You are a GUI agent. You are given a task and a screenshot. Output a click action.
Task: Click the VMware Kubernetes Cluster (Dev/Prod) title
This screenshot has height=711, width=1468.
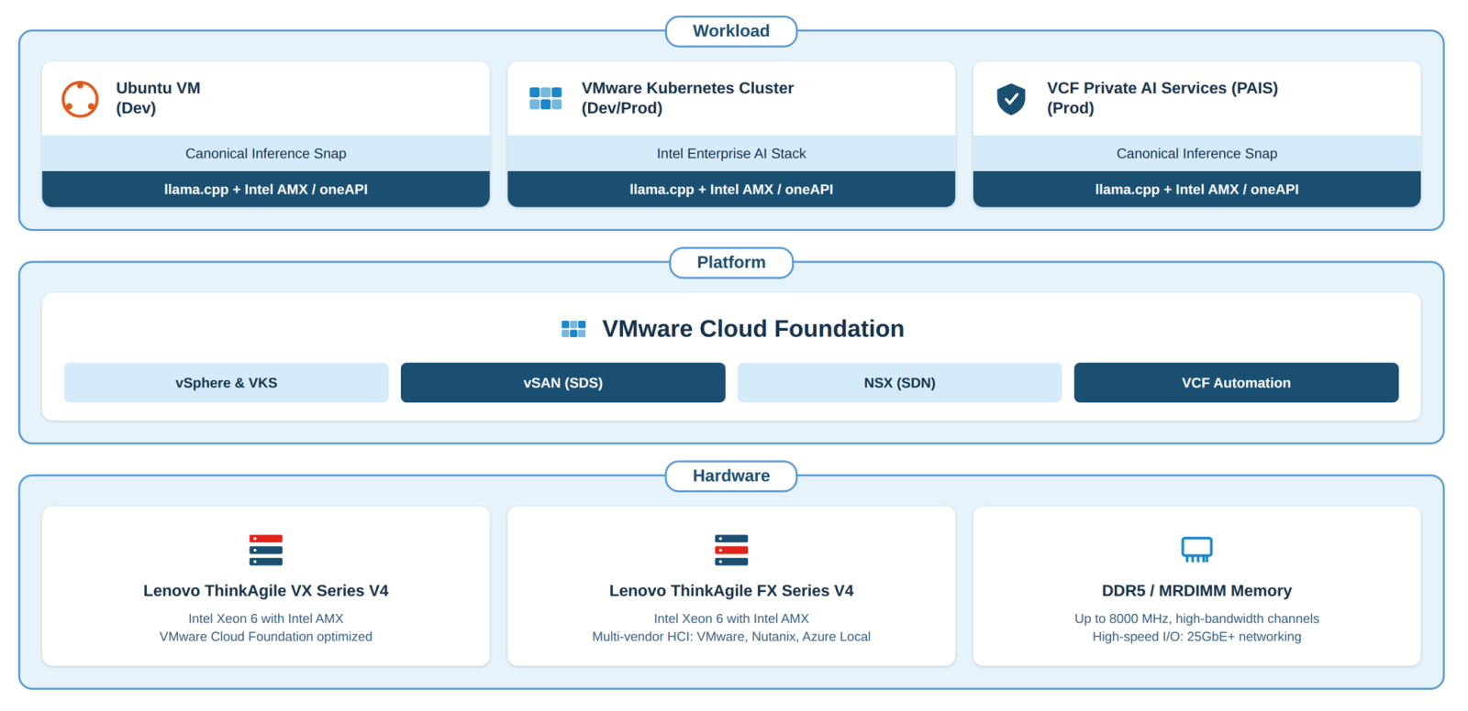[x=687, y=98]
